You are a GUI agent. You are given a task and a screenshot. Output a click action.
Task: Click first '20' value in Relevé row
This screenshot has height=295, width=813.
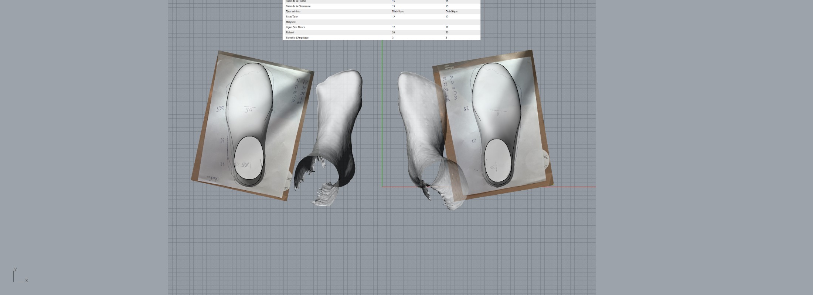pyautogui.click(x=394, y=32)
